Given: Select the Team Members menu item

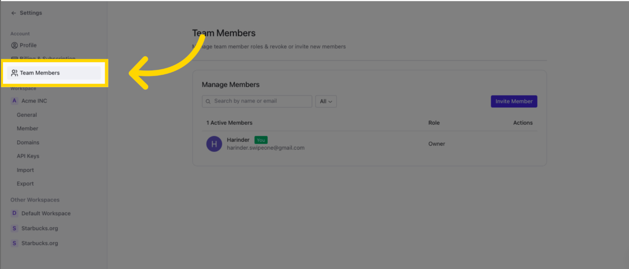Looking at the screenshot, I should [x=39, y=73].
